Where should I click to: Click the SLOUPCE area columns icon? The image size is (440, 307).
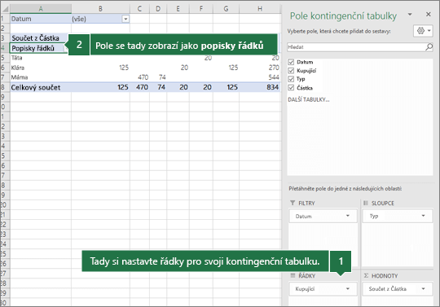pyautogui.click(x=366, y=203)
